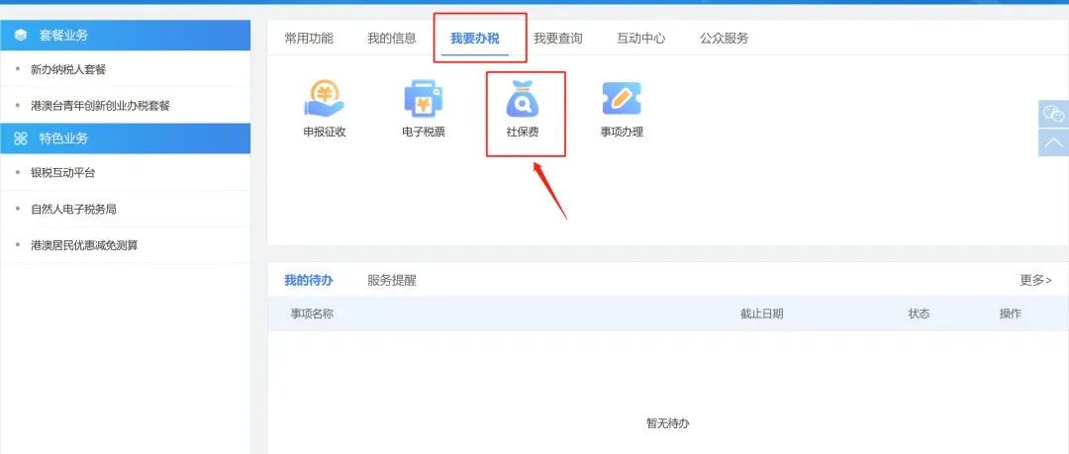Click the 套餐业务 stacked layers icon
1069x454 pixels.
coord(21,36)
